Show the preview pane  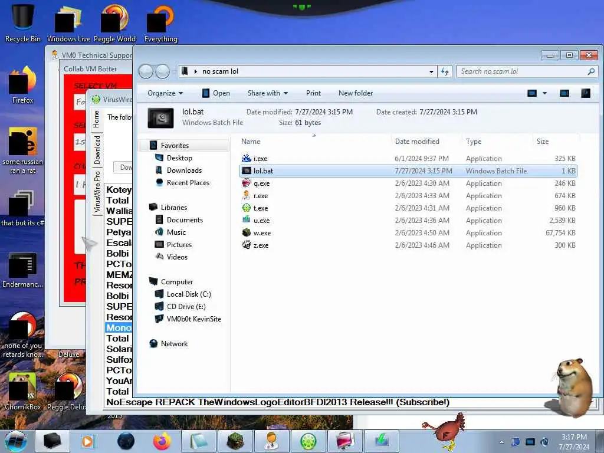click(564, 93)
